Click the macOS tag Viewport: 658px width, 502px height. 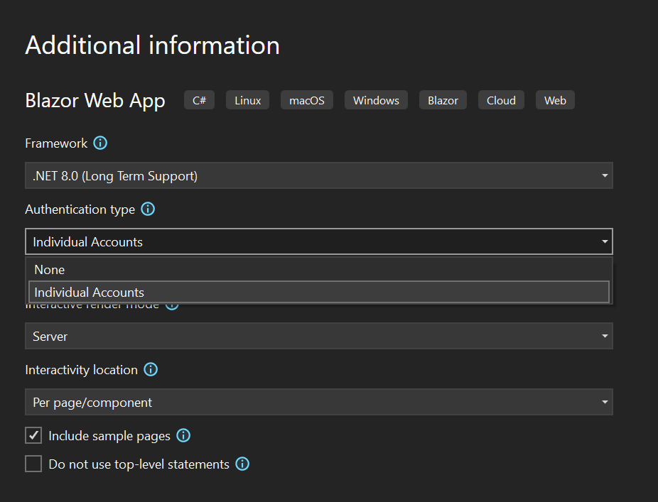click(307, 100)
